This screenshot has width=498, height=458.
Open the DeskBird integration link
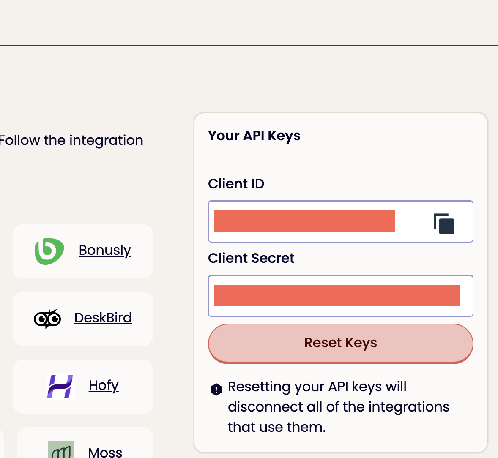103,318
